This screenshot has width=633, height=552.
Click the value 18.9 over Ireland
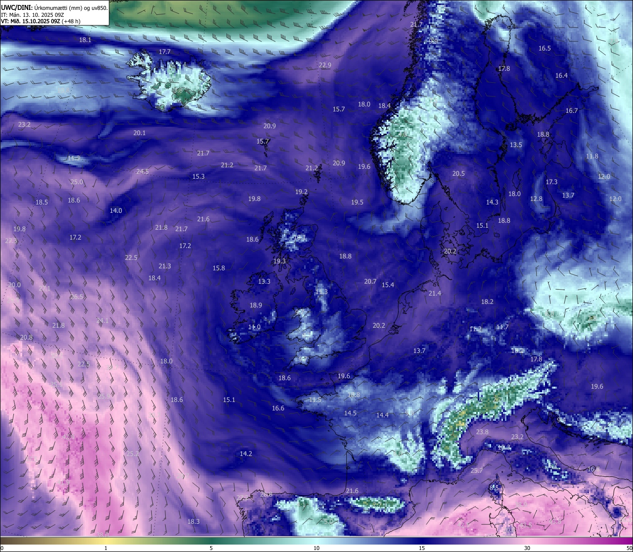256,305
